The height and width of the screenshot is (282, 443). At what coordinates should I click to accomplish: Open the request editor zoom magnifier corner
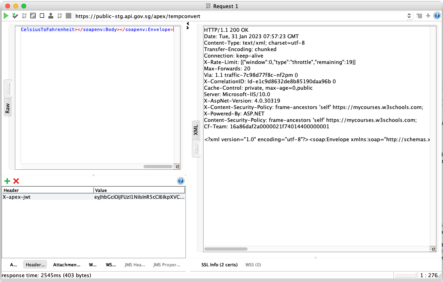177,167
